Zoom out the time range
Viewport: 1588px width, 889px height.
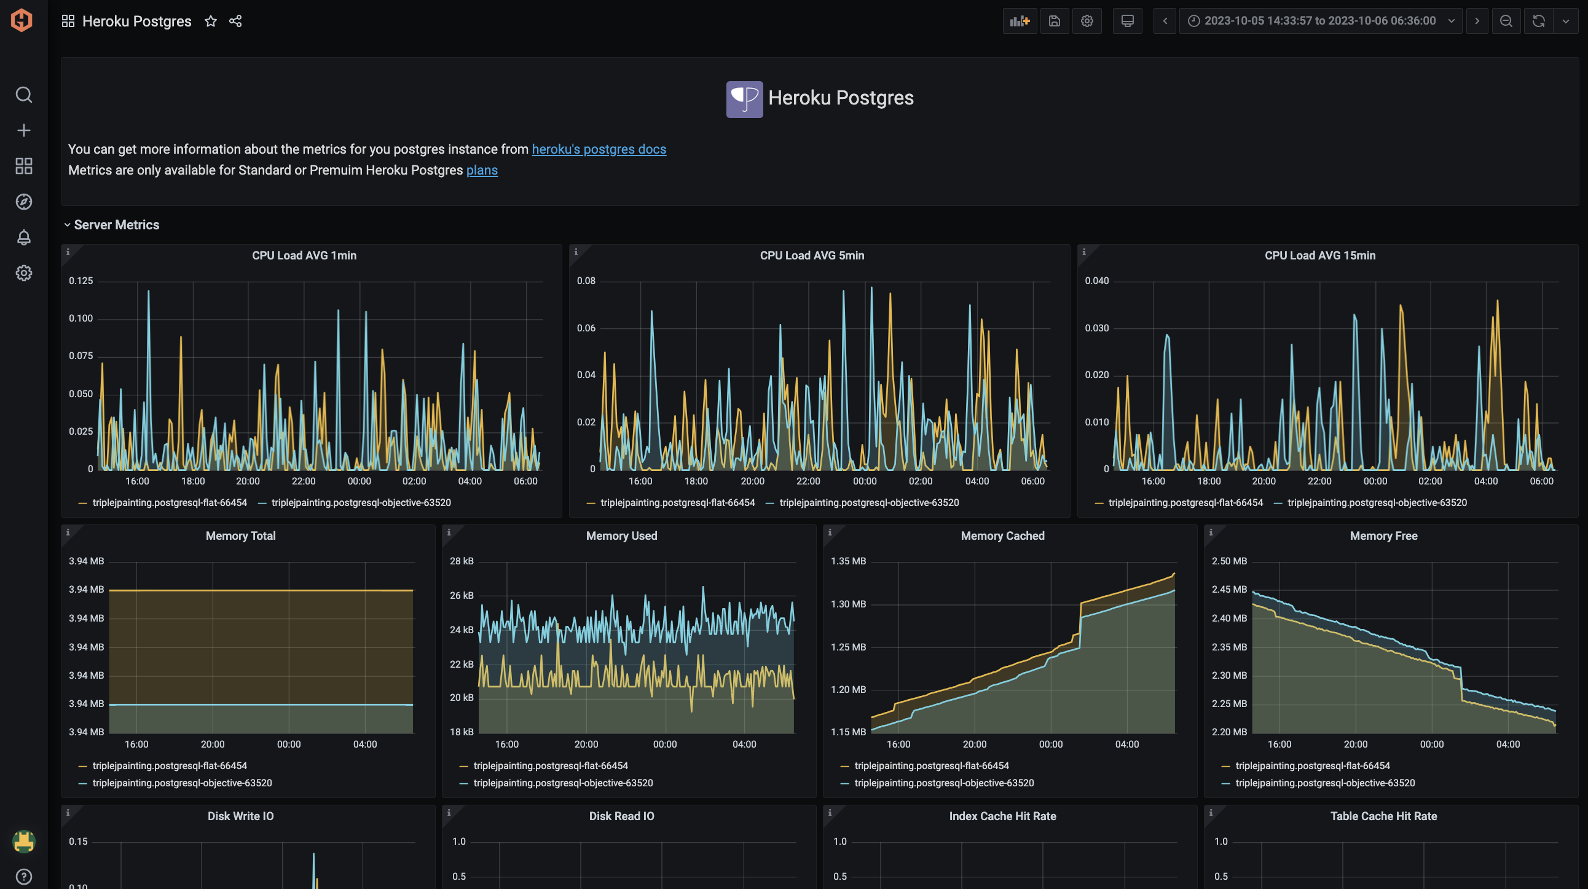pos(1506,21)
